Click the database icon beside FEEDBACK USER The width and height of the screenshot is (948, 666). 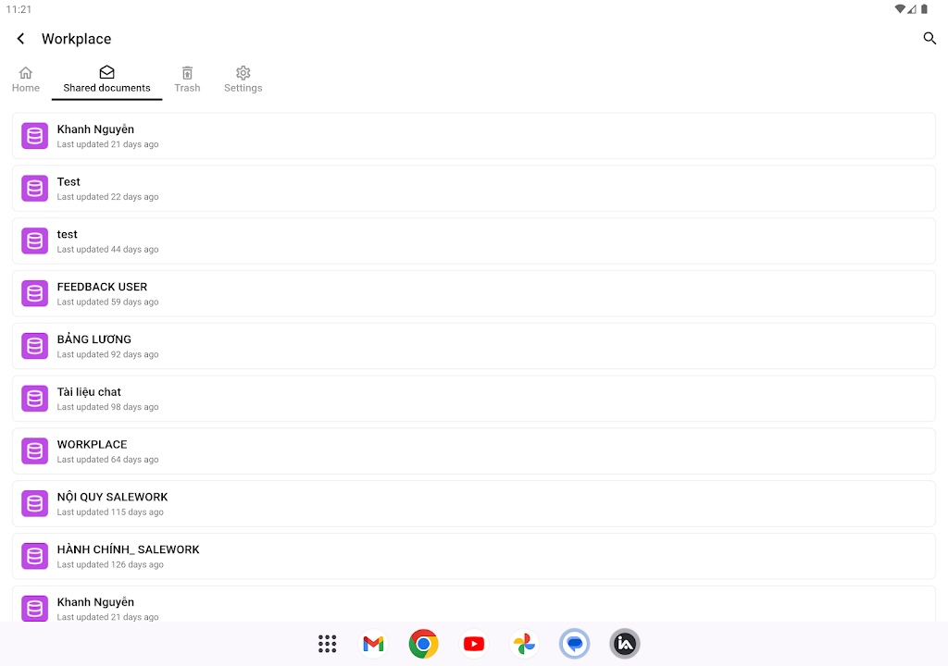click(35, 293)
